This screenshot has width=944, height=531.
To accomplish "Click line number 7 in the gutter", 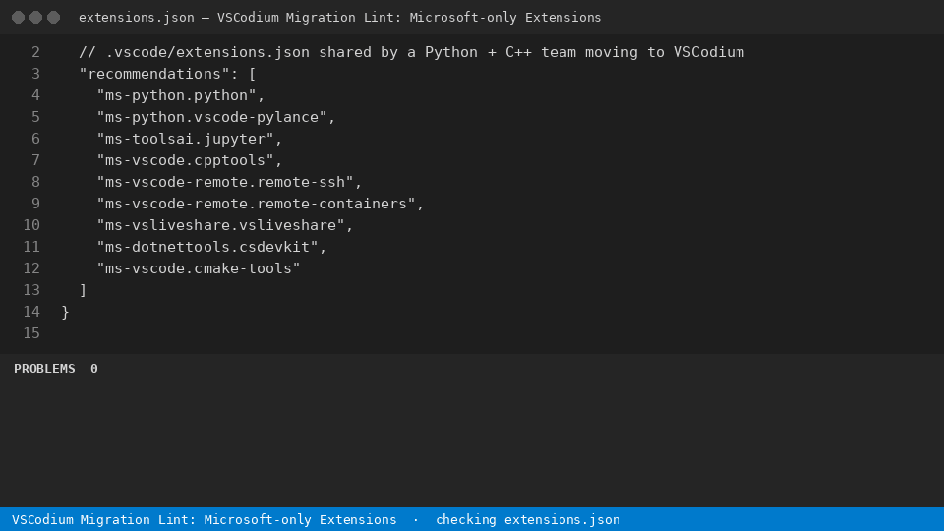I will tap(35, 160).
